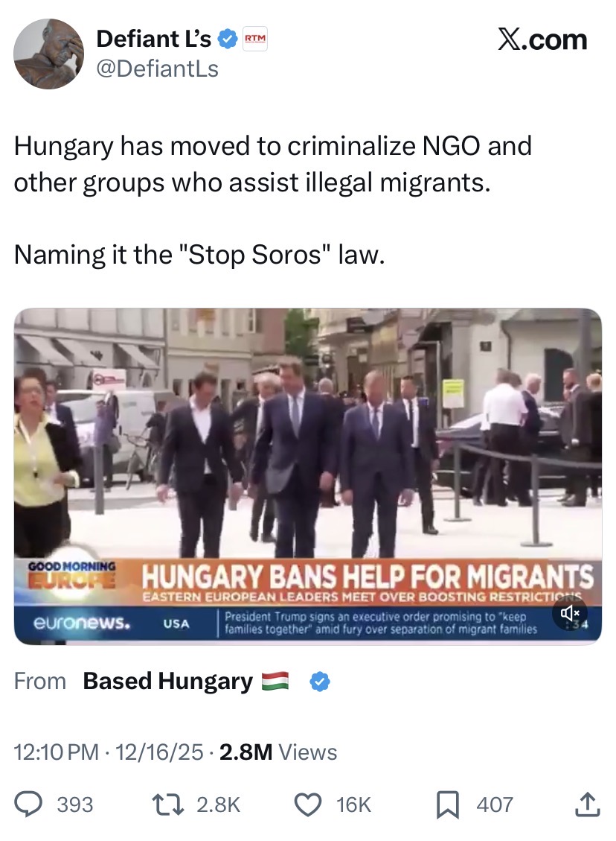Share the tweet using the upload arrow icon

click(587, 804)
